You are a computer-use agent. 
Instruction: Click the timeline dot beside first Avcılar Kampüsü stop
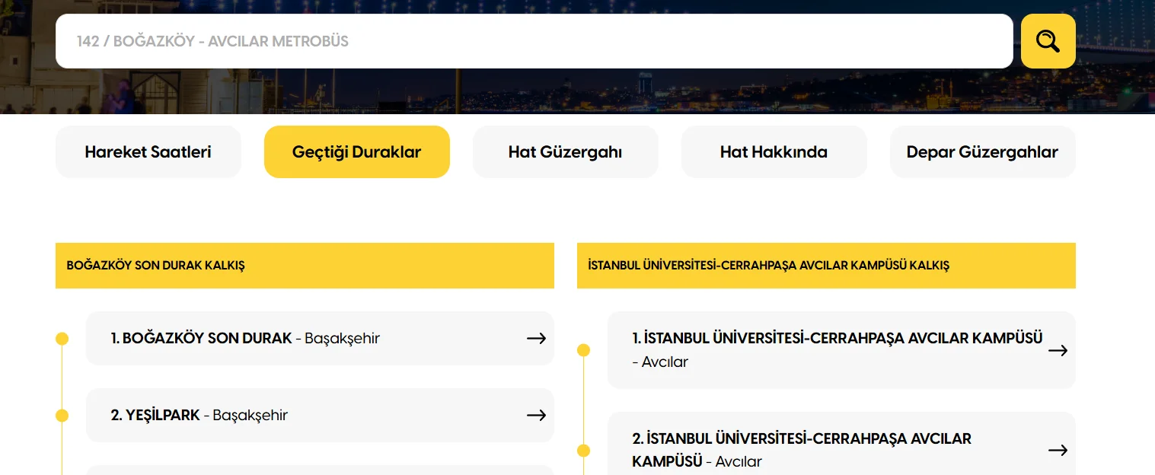pos(583,350)
